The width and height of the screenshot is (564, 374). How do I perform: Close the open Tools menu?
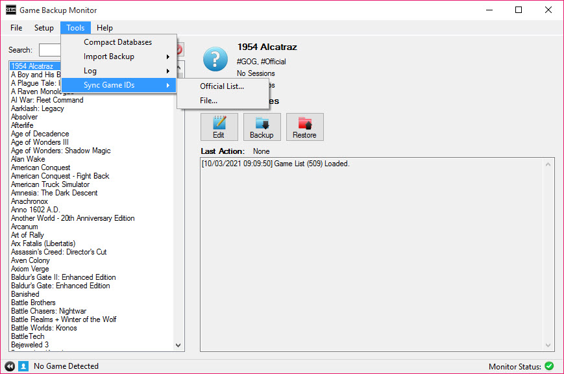(x=75, y=28)
